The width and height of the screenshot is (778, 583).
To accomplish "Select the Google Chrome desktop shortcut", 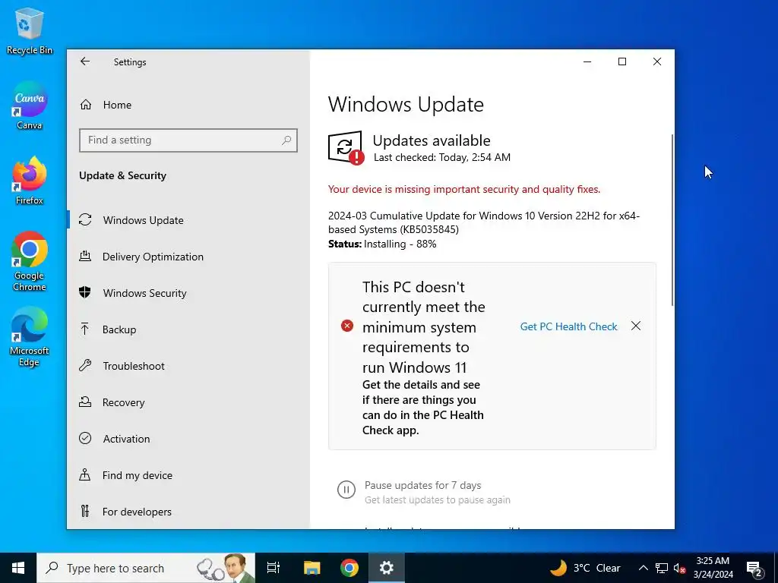I will [x=30, y=261].
